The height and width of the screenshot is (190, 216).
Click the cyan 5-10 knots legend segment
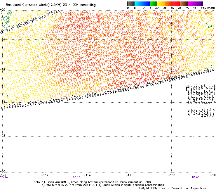pyautogui.click(x=138, y=4)
